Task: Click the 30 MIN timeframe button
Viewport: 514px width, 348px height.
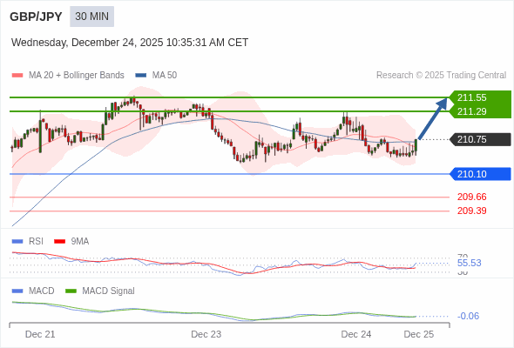Action: 91,17
